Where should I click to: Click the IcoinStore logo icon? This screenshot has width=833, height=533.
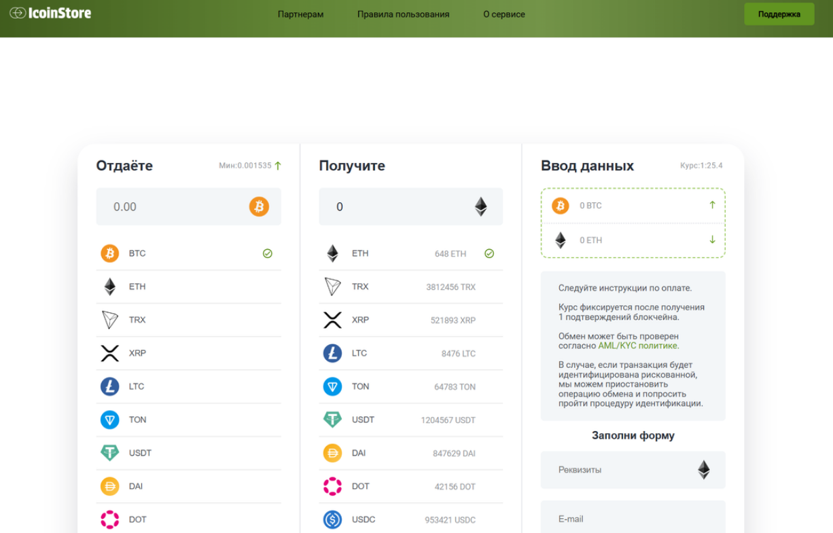(16, 12)
